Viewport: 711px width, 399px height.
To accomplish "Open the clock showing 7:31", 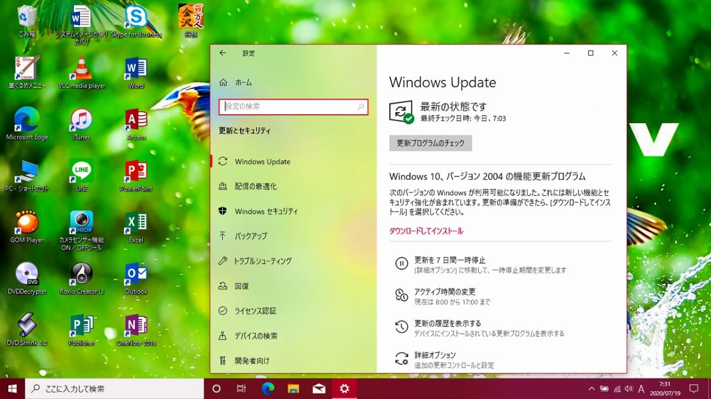I will click(x=665, y=389).
